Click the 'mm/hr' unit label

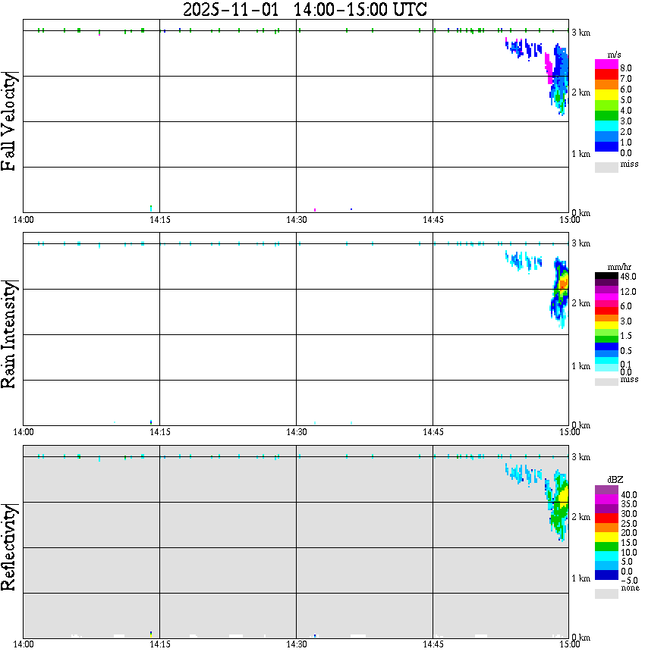click(619, 267)
